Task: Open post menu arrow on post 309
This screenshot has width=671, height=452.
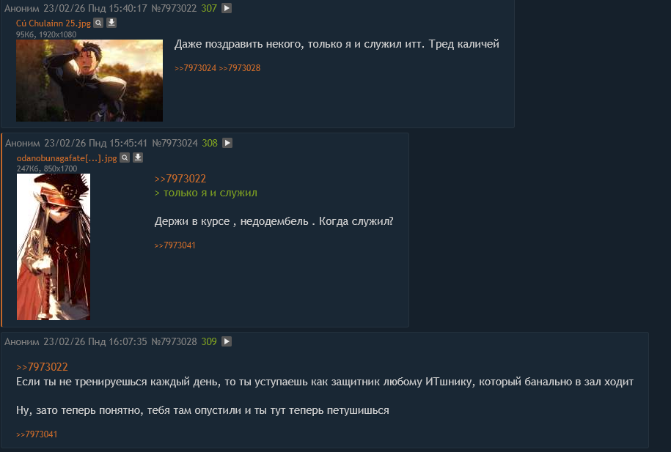Action: (x=227, y=341)
